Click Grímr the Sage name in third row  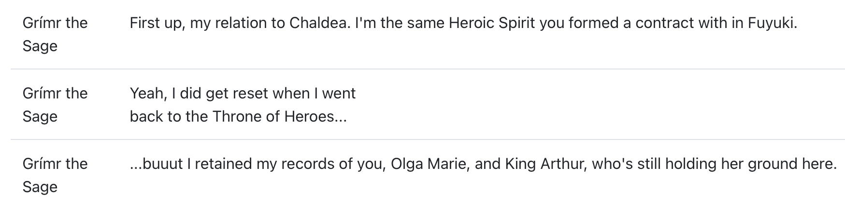pyautogui.click(x=55, y=175)
